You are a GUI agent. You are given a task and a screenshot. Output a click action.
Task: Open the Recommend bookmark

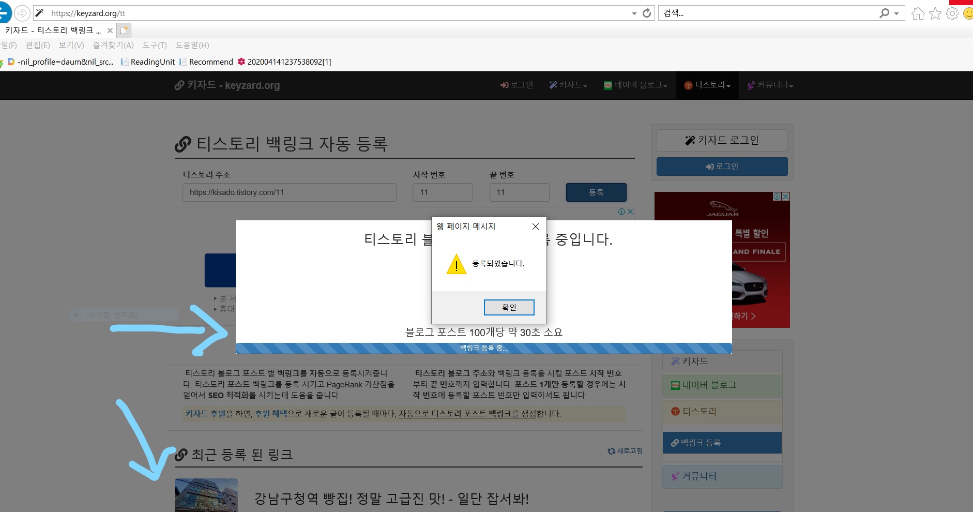click(x=206, y=62)
